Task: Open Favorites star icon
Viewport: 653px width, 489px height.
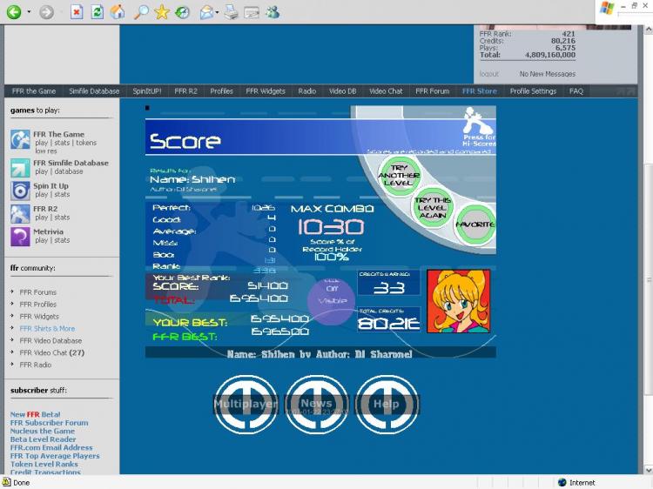Action: pyautogui.click(x=162, y=12)
